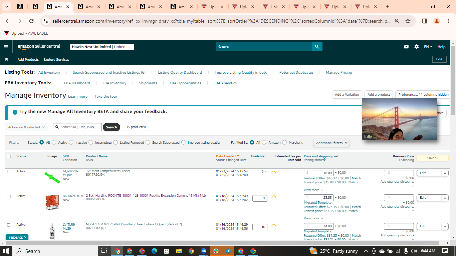Click the Search SKU, Title, ISBN field
The image size is (456, 256).
coord(77,127)
